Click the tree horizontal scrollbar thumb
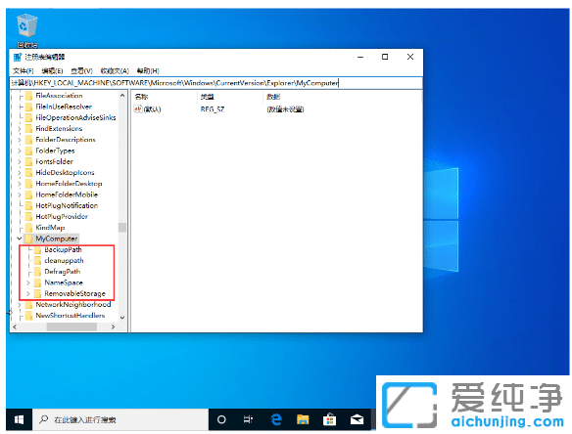 click(71, 326)
